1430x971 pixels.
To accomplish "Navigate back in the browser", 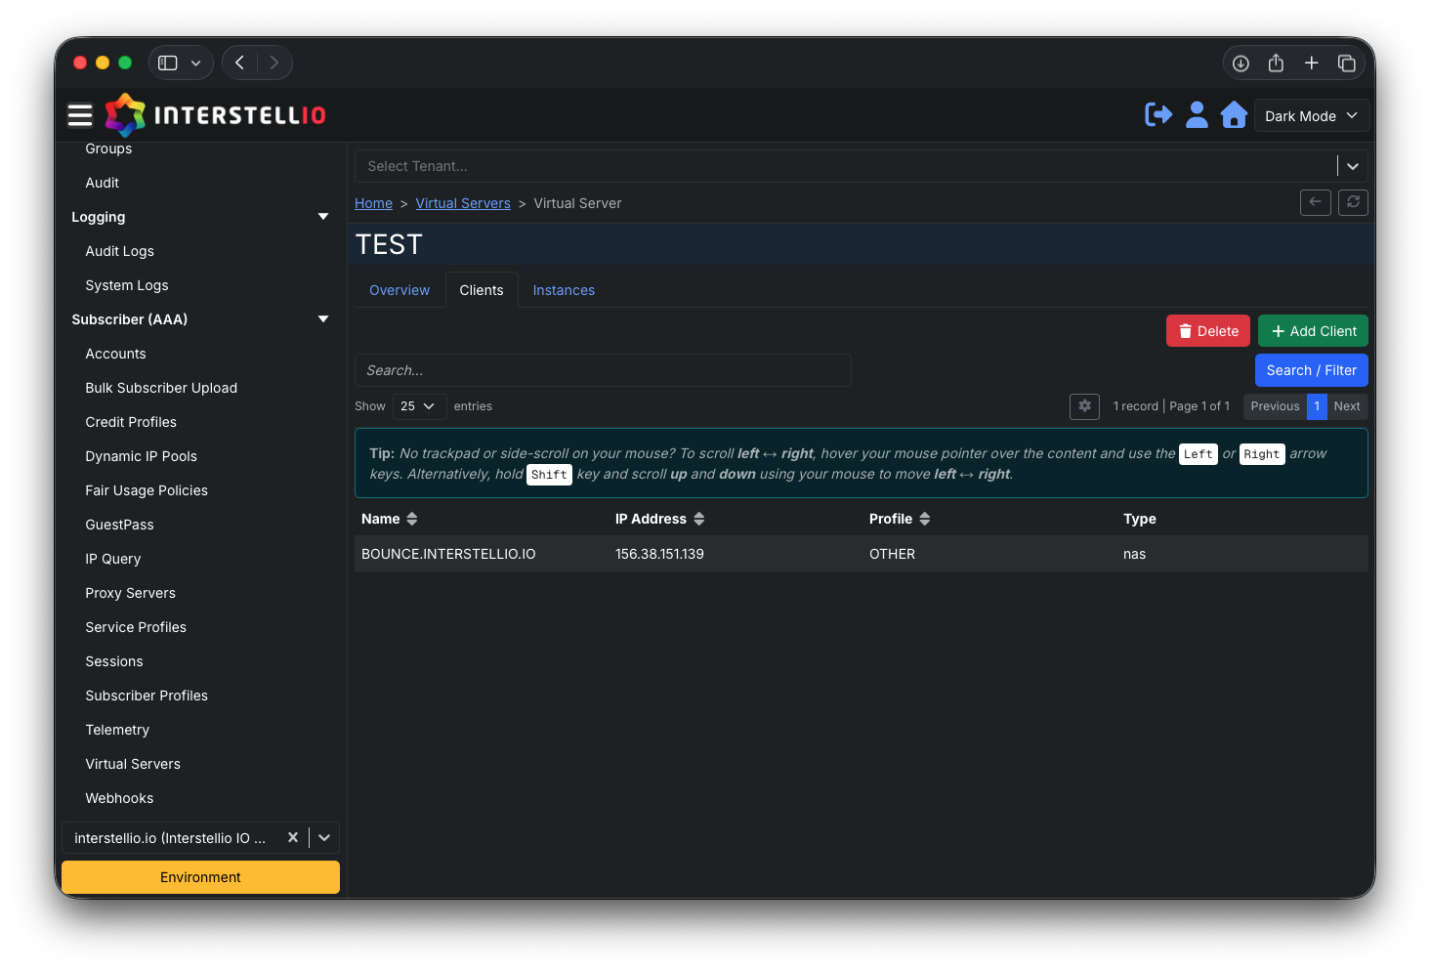I will (239, 63).
